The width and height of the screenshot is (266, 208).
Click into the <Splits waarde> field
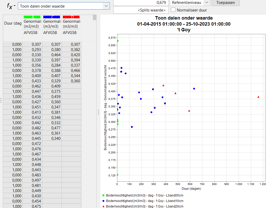(141, 10)
